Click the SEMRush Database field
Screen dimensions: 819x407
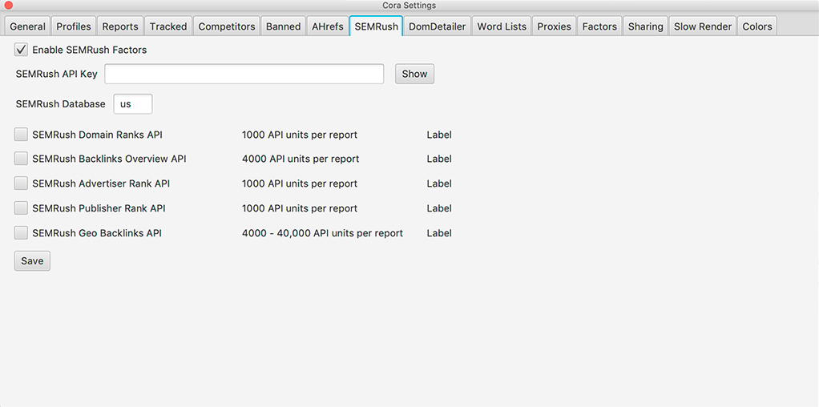(x=133, y=104)
